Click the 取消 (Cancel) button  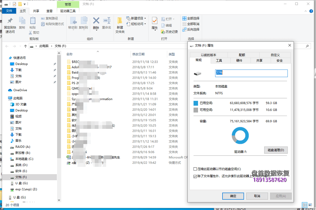tap(257, 196)
